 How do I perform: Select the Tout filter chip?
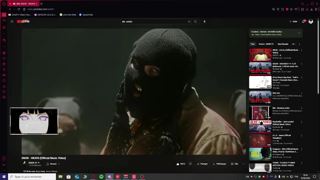[252, 44]
